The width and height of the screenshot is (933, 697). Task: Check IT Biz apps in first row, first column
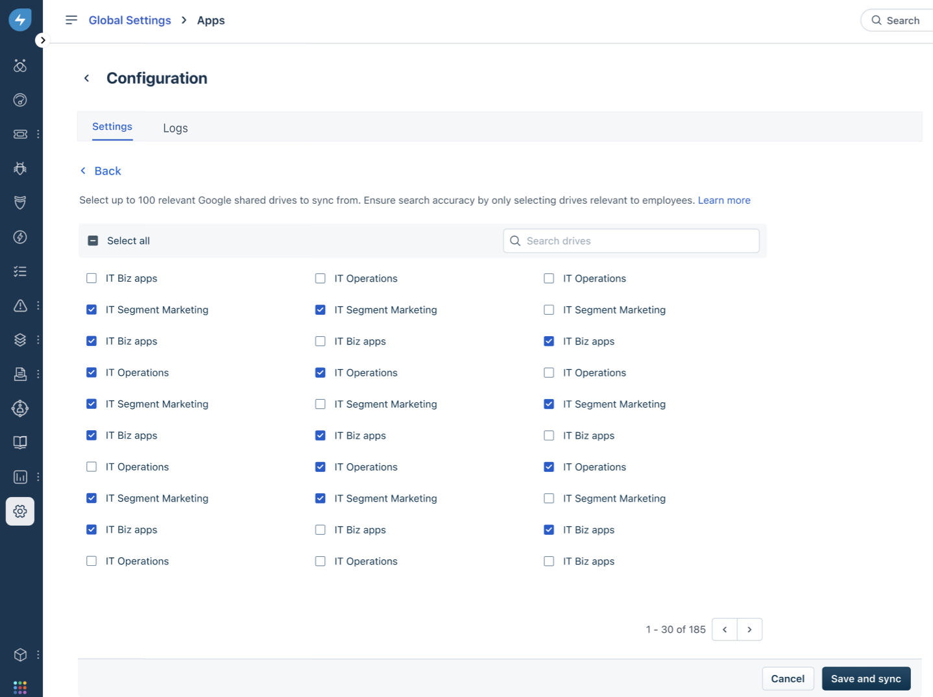point(91,278)
